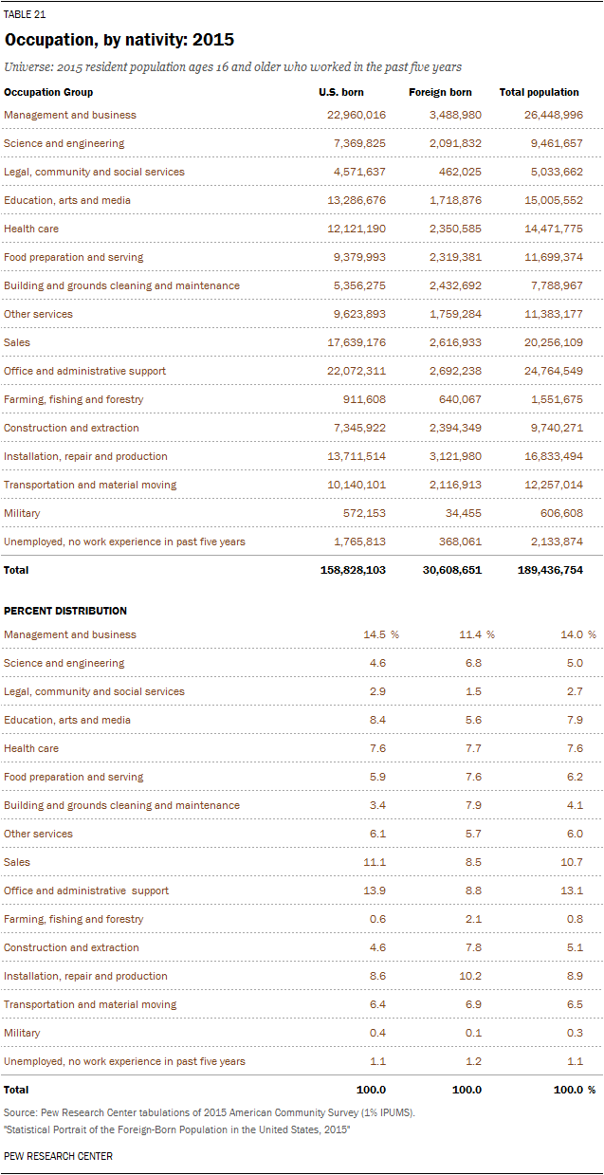
Task: Click the PEW RESEARCH CENTER footer text
Action: click(58, 1156)
